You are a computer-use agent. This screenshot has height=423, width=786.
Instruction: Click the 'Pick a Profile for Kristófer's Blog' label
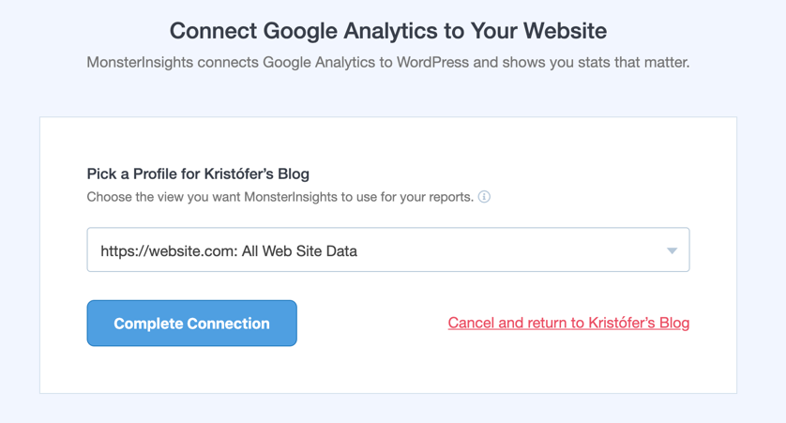pos(198,174)
